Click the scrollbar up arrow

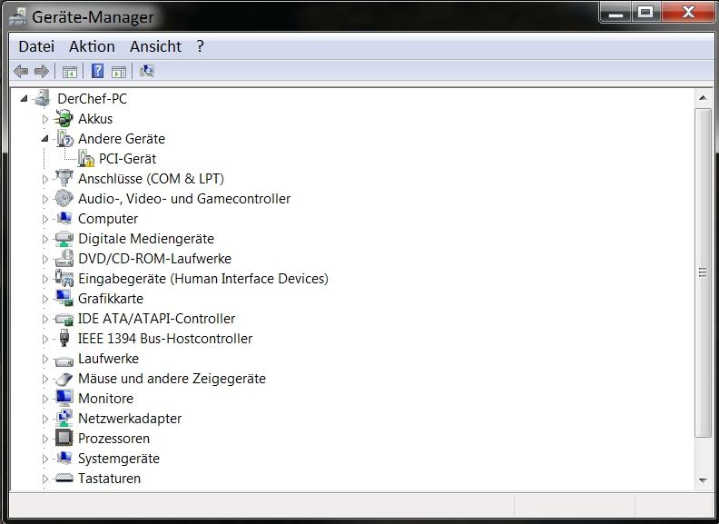click(x=703, y=98)
